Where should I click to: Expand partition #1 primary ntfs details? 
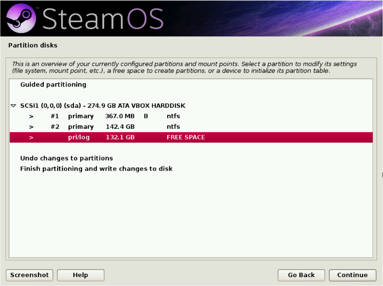31,116
